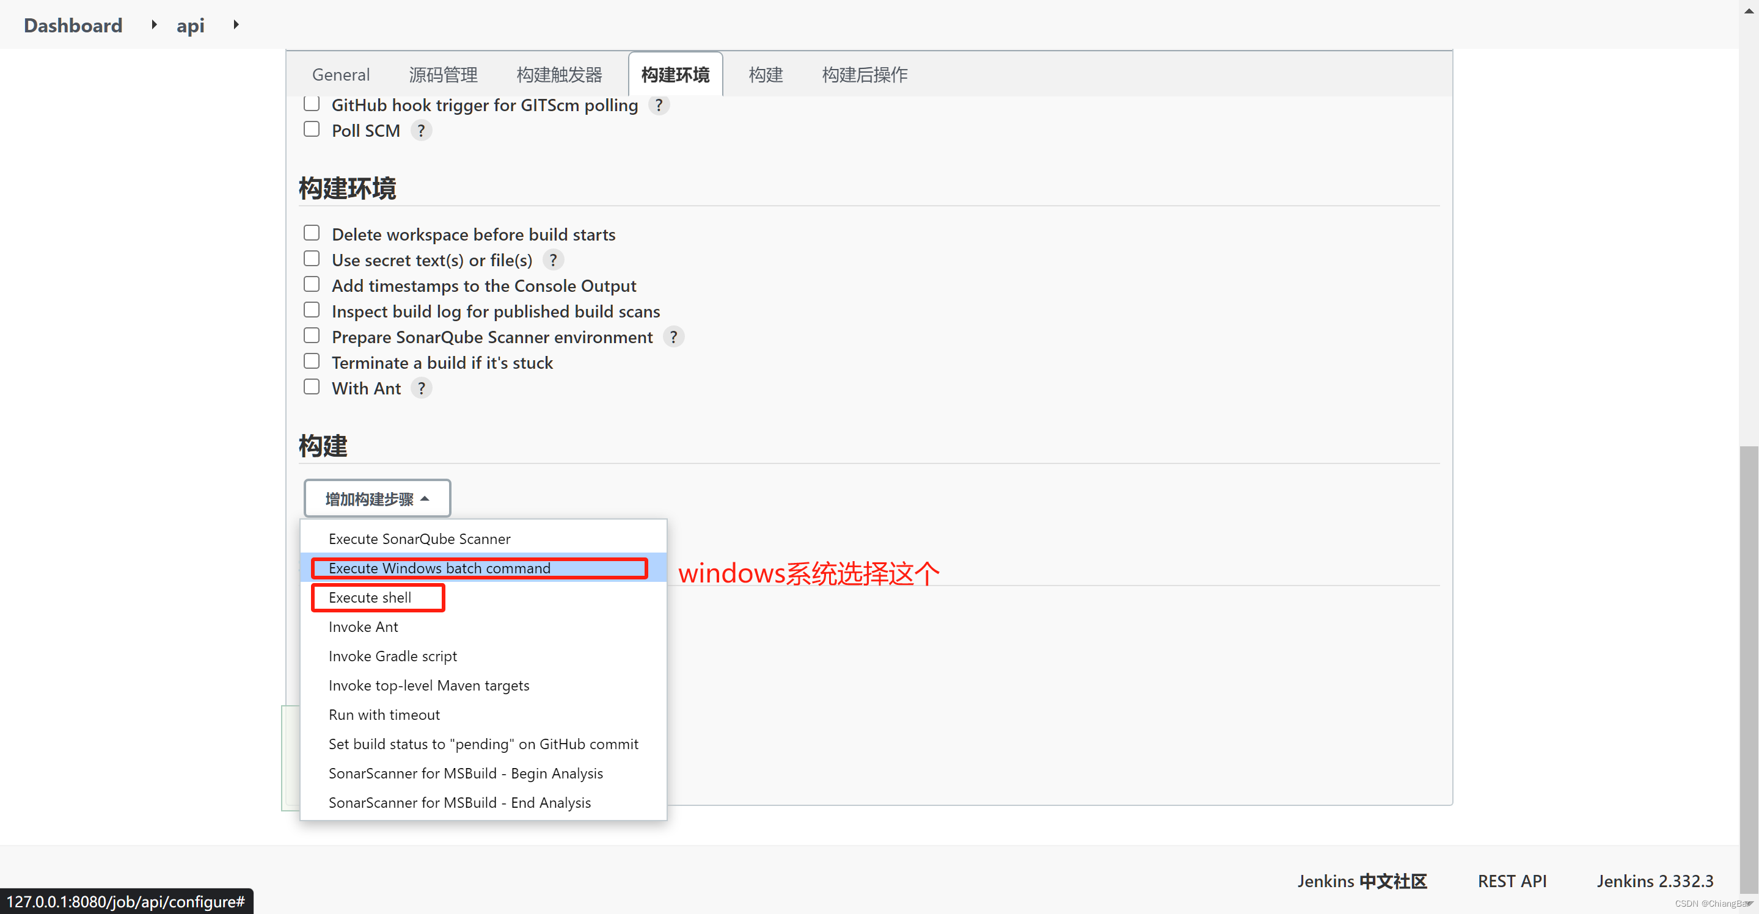Toggle the 增加构建步骤 dropdown button

(377, 498)
